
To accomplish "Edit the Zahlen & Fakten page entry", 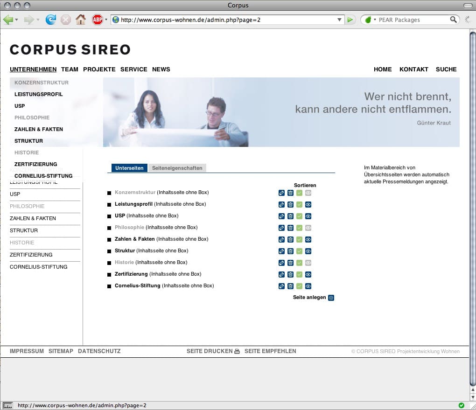I will (x=281, y=240).
